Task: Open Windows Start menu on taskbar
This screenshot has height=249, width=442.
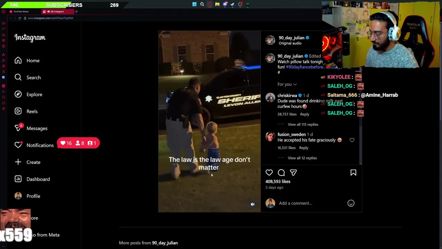Action: tap(194, 4)
